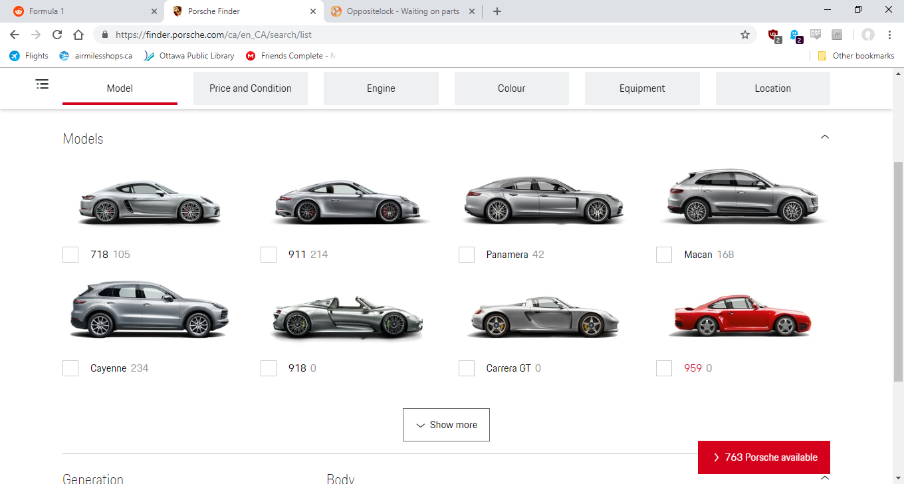Screen dimensions: 904x484
Task: Select the Engine filter tab
Action: pos(381,88)
